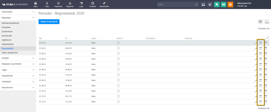The image size is (271, 112).
Task: Tick Spærret checkbox for 01.12.21 period
Action: [118, 101]
